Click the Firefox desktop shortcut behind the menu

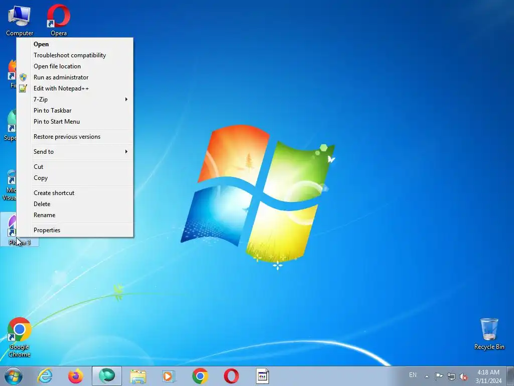(x=11, y=74)
